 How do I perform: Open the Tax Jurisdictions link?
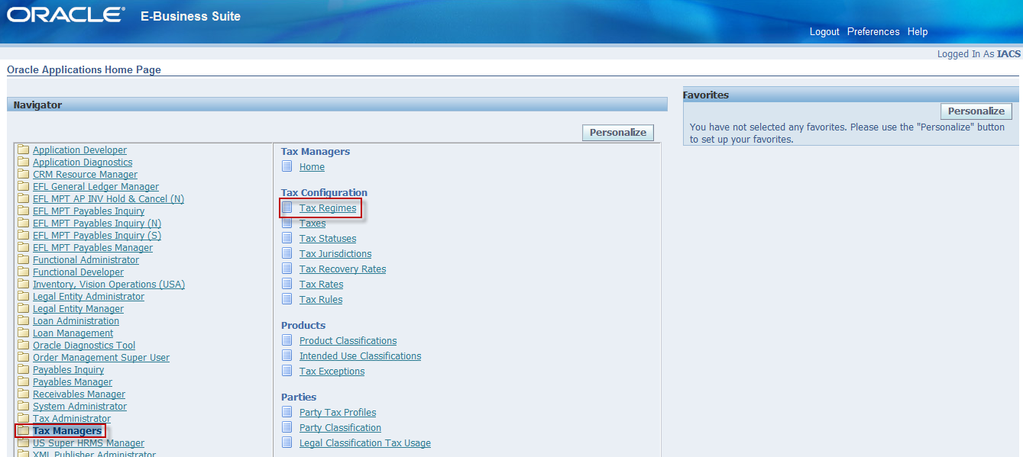(x=335, y=253)
